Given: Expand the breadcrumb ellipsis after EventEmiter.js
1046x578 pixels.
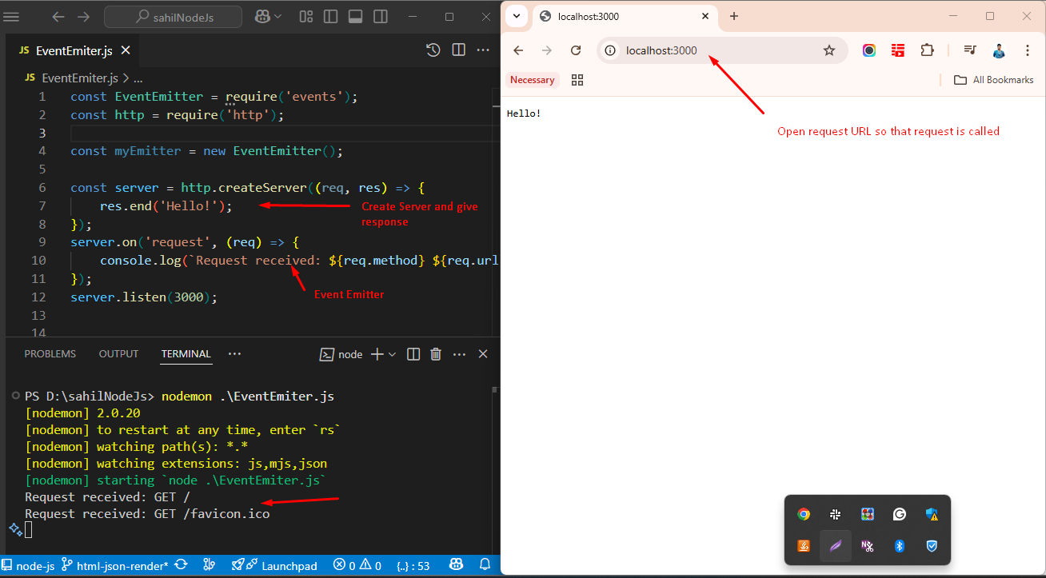Looking at the screenshot, I should tap(138, 78).
